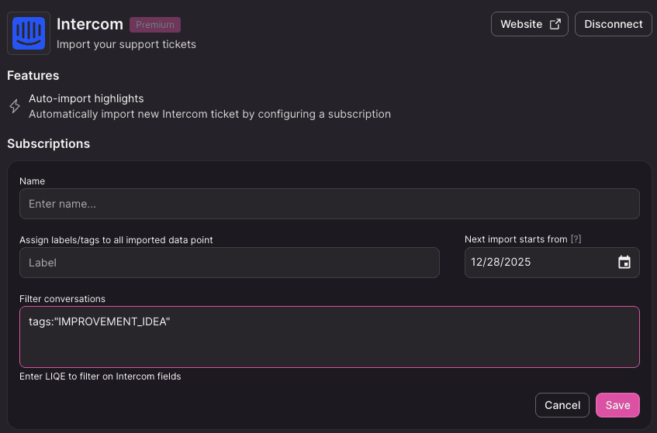Focus the Label tags input field

[x=229, y=263]
